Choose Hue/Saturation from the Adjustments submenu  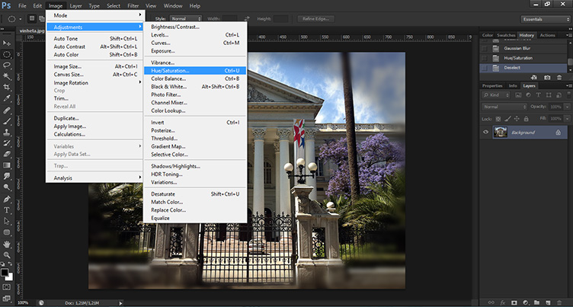[170, 70]
